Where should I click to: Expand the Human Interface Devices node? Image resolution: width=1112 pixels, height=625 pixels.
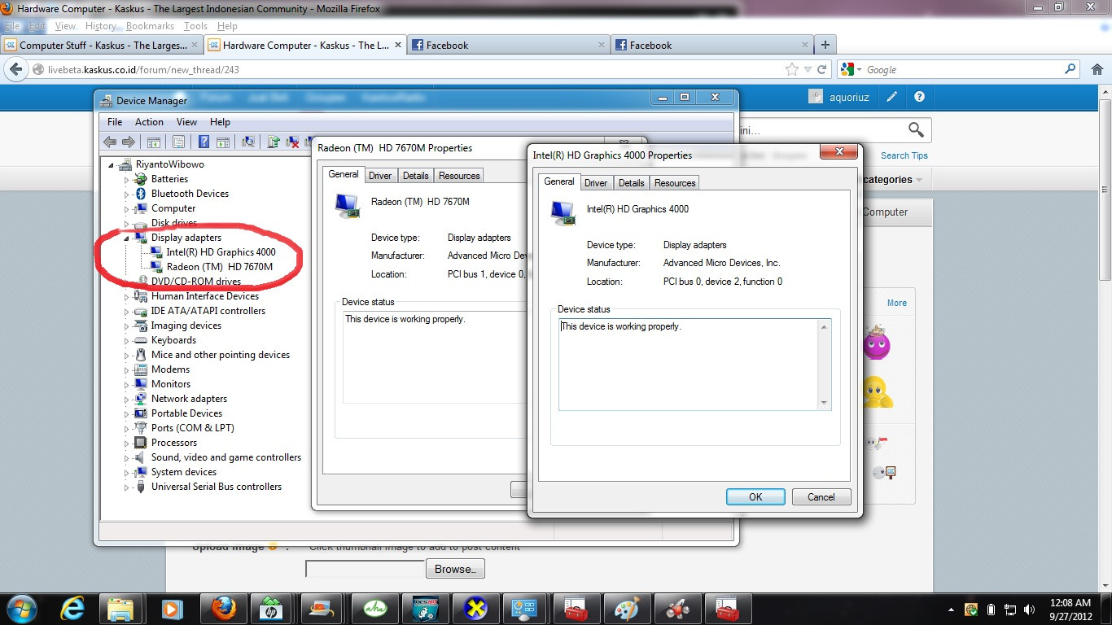click(x=126, y=297)
